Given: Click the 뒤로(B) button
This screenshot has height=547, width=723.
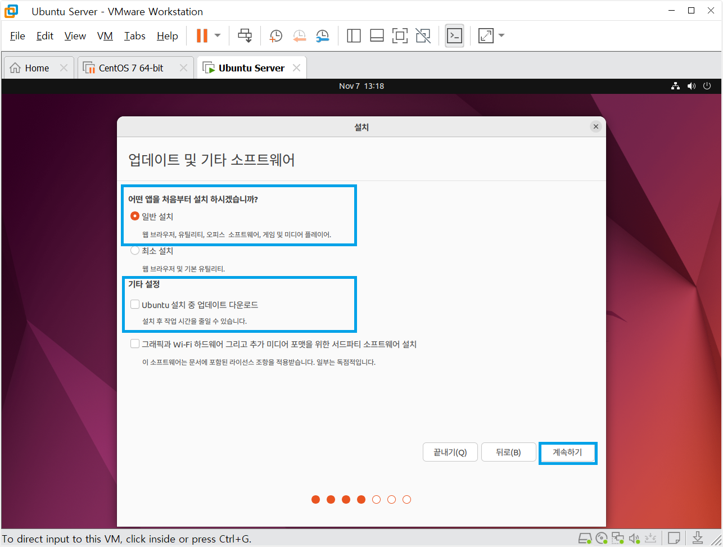Looking at the screenshot, I should (x=509, y=452).
